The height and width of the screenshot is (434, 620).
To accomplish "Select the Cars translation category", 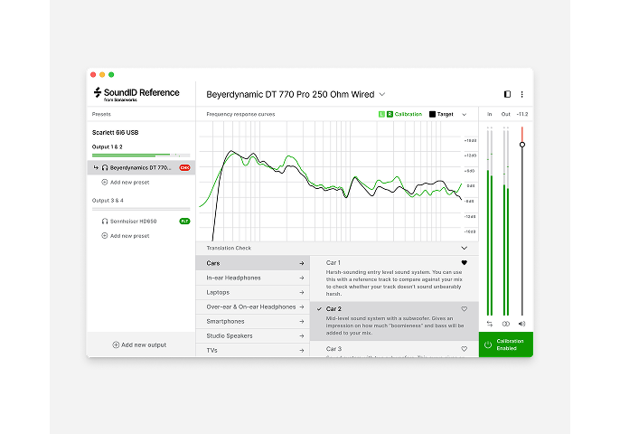I will [x=253, y=263].
